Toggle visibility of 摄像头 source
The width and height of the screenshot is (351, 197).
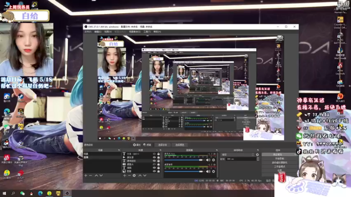coord(154,164)
